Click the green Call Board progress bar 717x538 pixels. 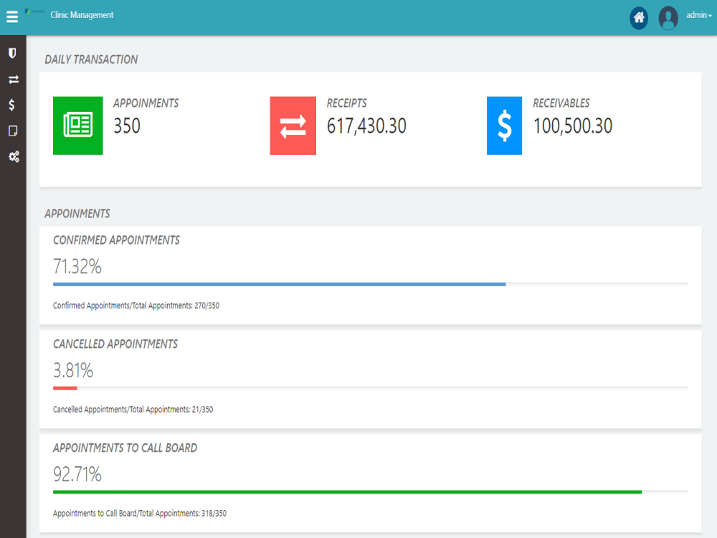tap(348, 492)
